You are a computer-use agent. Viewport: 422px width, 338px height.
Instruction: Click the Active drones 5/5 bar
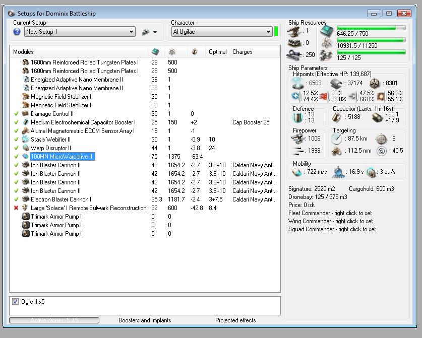tap(54, 320)
